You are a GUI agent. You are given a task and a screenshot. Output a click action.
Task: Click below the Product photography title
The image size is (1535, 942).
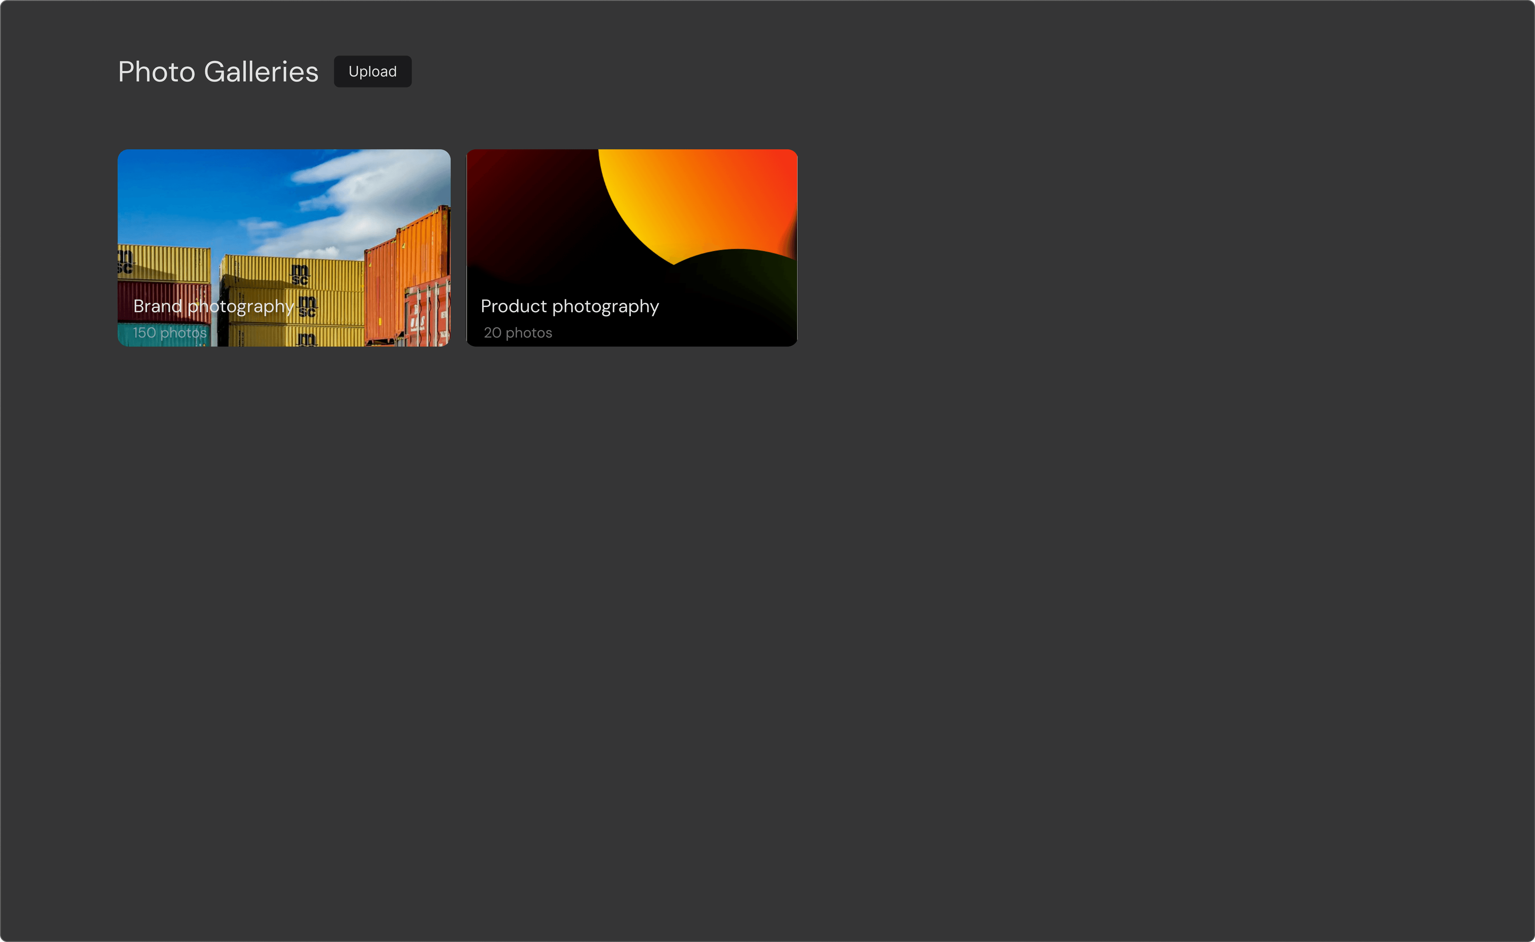[x=518, y=333]
